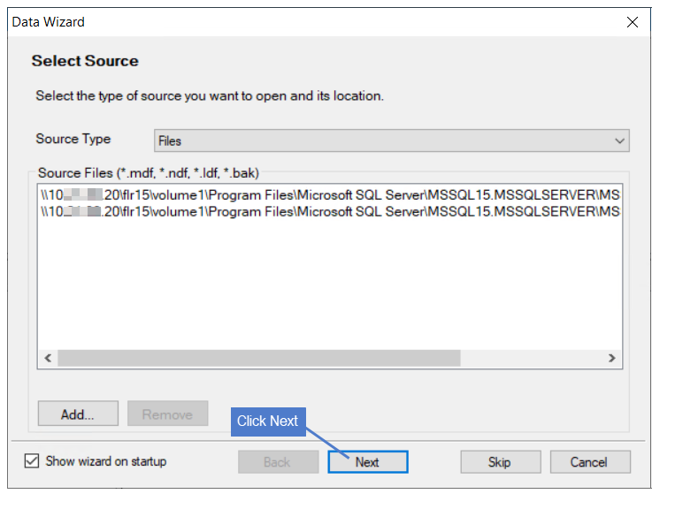Click the Add... button
Viewport: 675px width, 509px height.
pos(78,414)
